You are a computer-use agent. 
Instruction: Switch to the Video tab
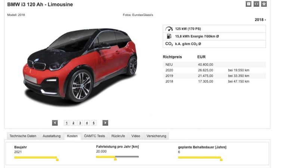[136, 136]
